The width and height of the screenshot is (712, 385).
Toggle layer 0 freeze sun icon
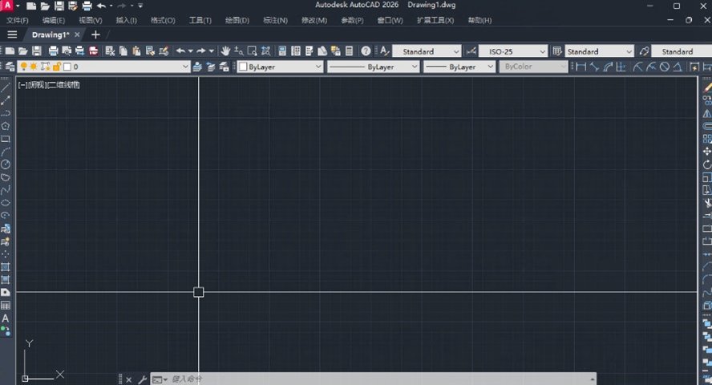point(34,67)
